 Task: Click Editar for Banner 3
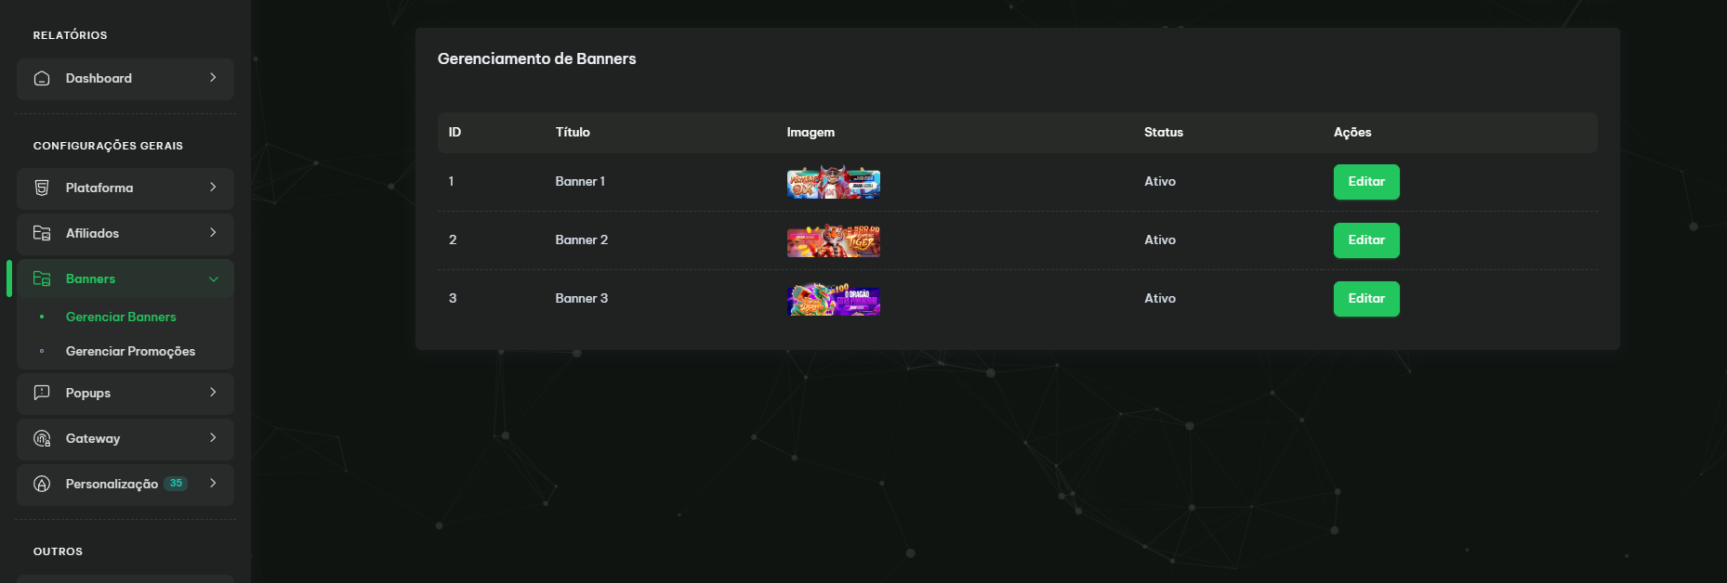tap(1365, 298)
